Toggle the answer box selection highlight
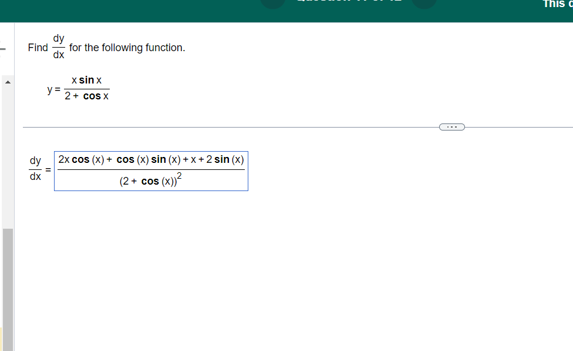Screen dimensions: 573x351 (151, 171)
